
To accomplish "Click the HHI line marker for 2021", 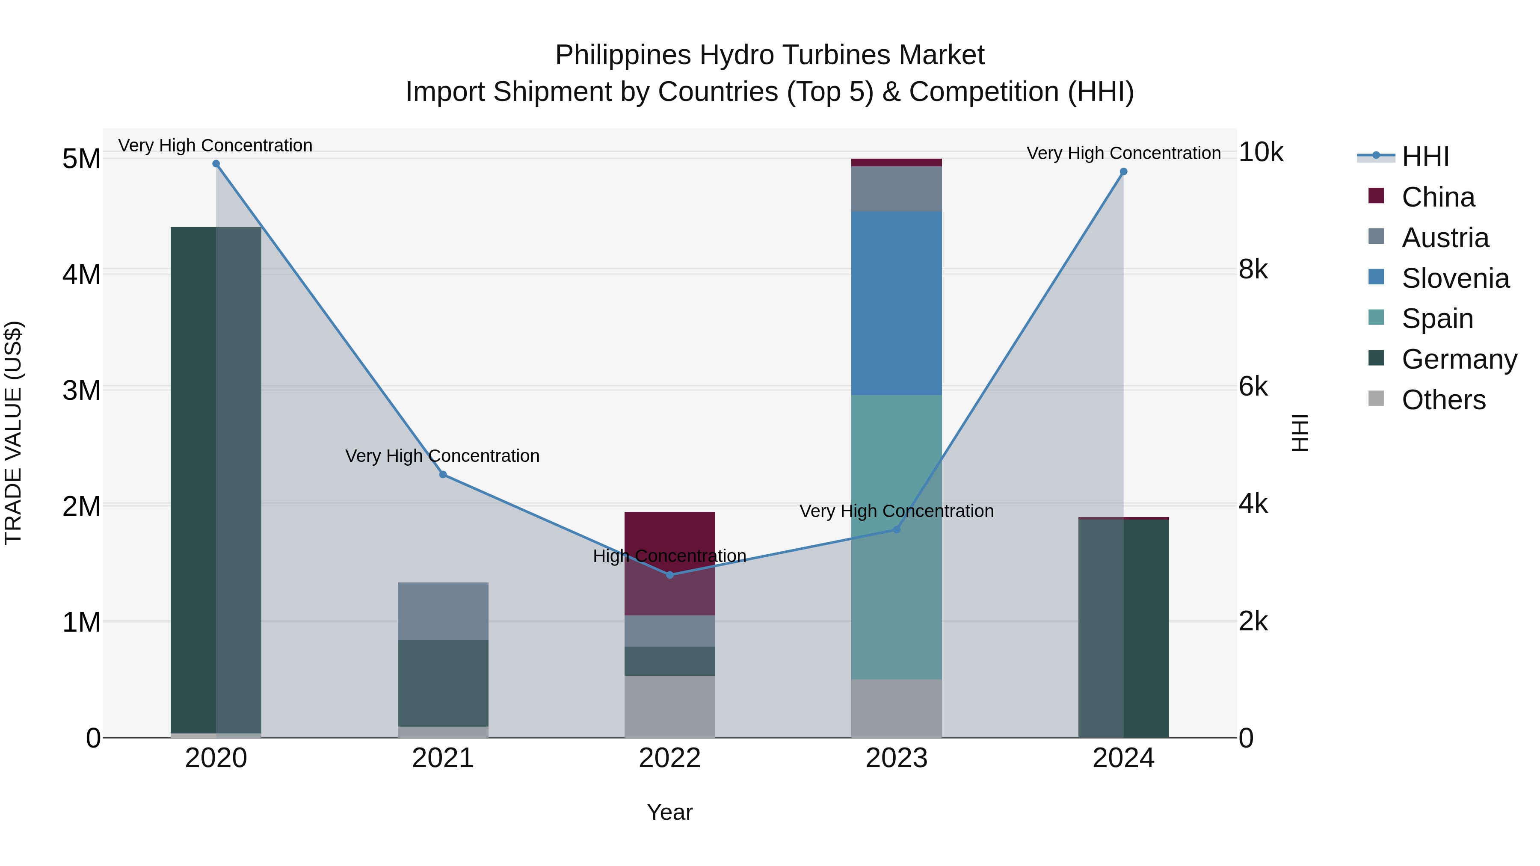I will (443, 475).
